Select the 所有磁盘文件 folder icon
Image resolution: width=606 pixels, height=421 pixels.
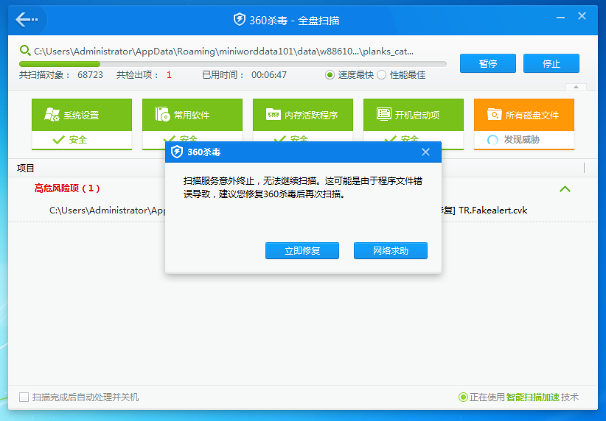pyautogui.click(x=494, y=115)
